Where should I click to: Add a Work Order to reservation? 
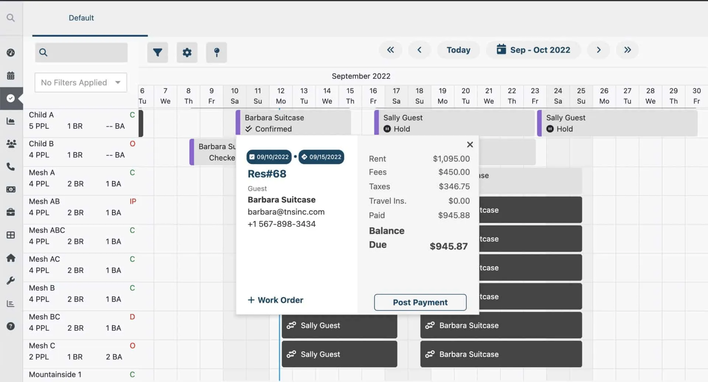tap(275, 300)
